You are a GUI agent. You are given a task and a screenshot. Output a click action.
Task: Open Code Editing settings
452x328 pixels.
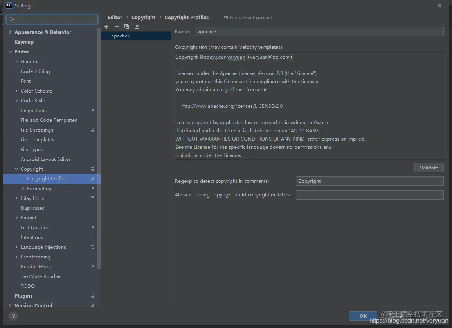35,71
